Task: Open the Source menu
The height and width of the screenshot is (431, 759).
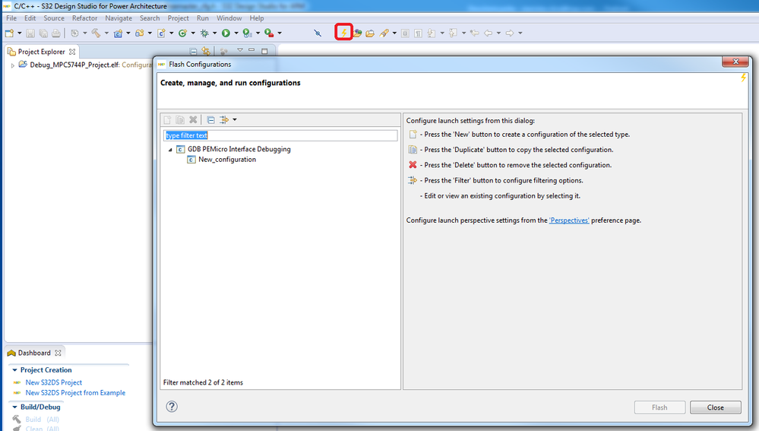Action: coord(54,18)
